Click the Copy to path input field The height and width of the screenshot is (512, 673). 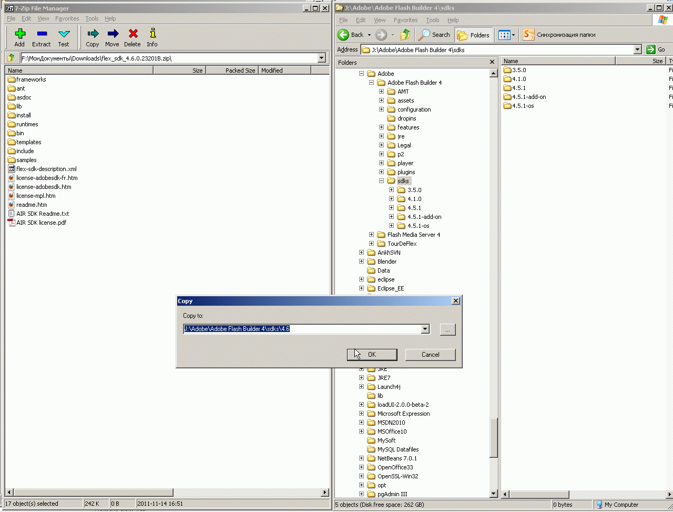point(302,329)
